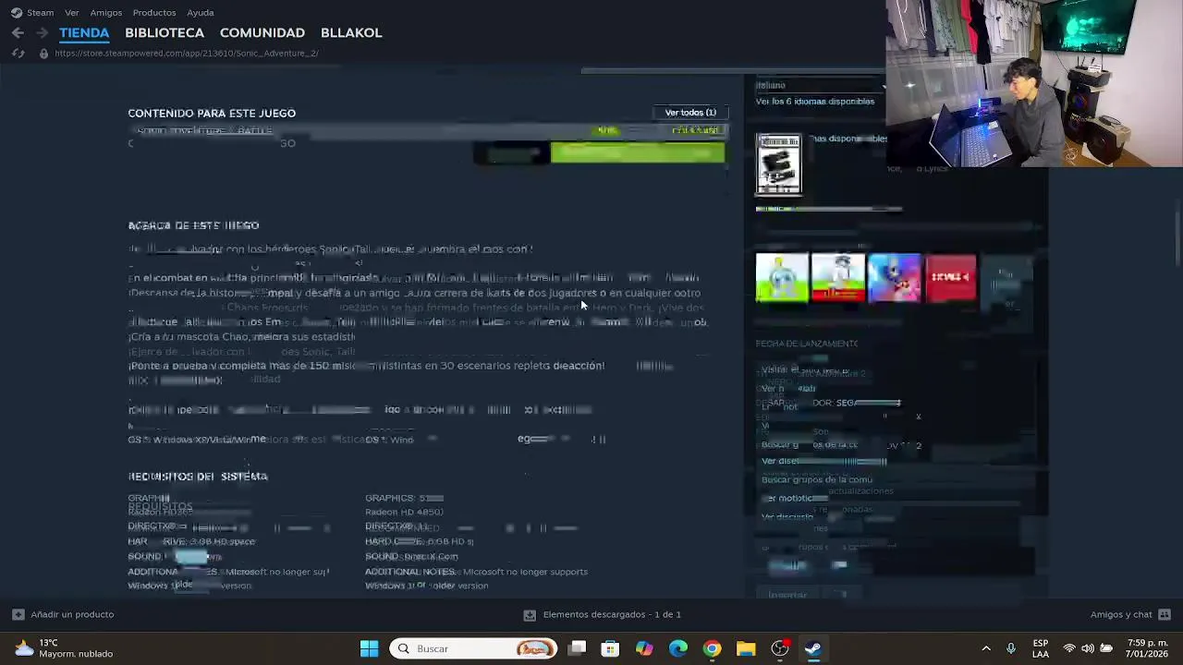Click the battery tray icon
1183x665 pixels.
pyautogui.click(x=1106, y=648)
